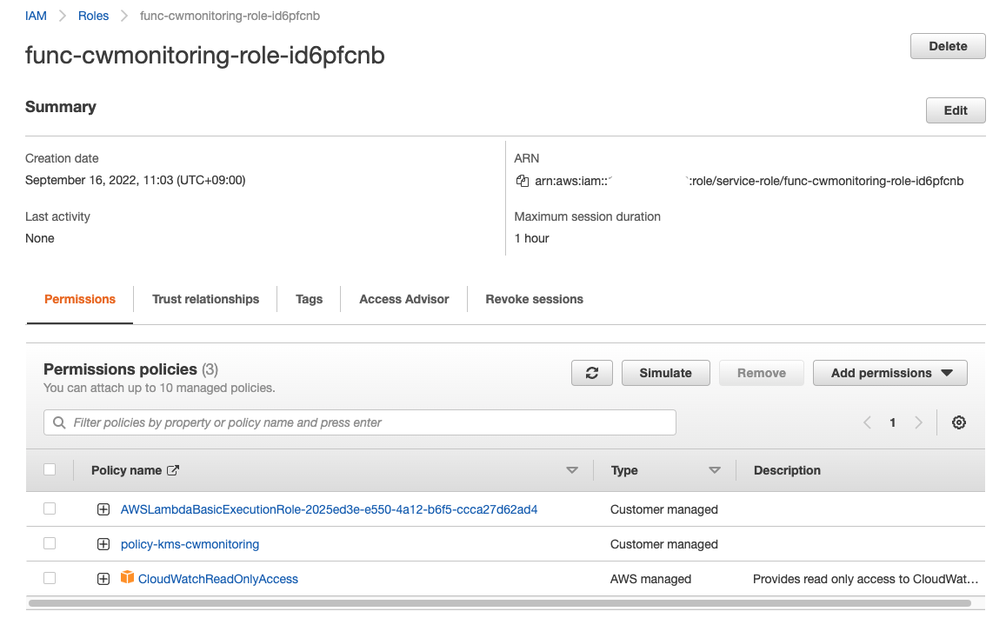This screenshot has width=1006, height=618.
Task: Copy the role ARN with copy icon
Action: (x=522, y=181)
